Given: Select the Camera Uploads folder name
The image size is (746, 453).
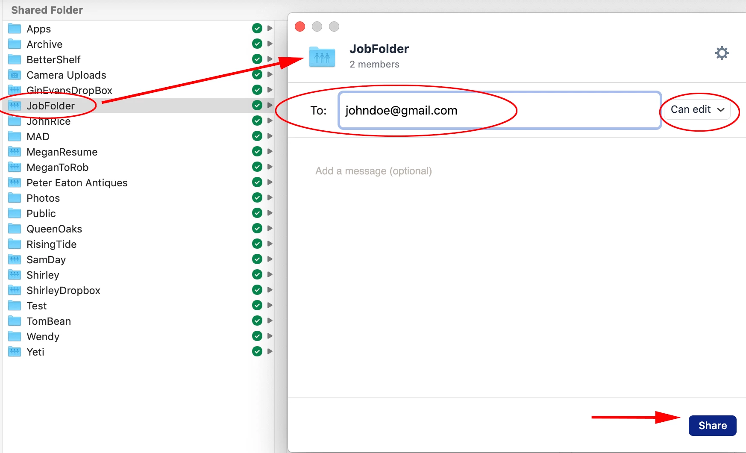Looking at the screenshot, I should click(66, 75).
